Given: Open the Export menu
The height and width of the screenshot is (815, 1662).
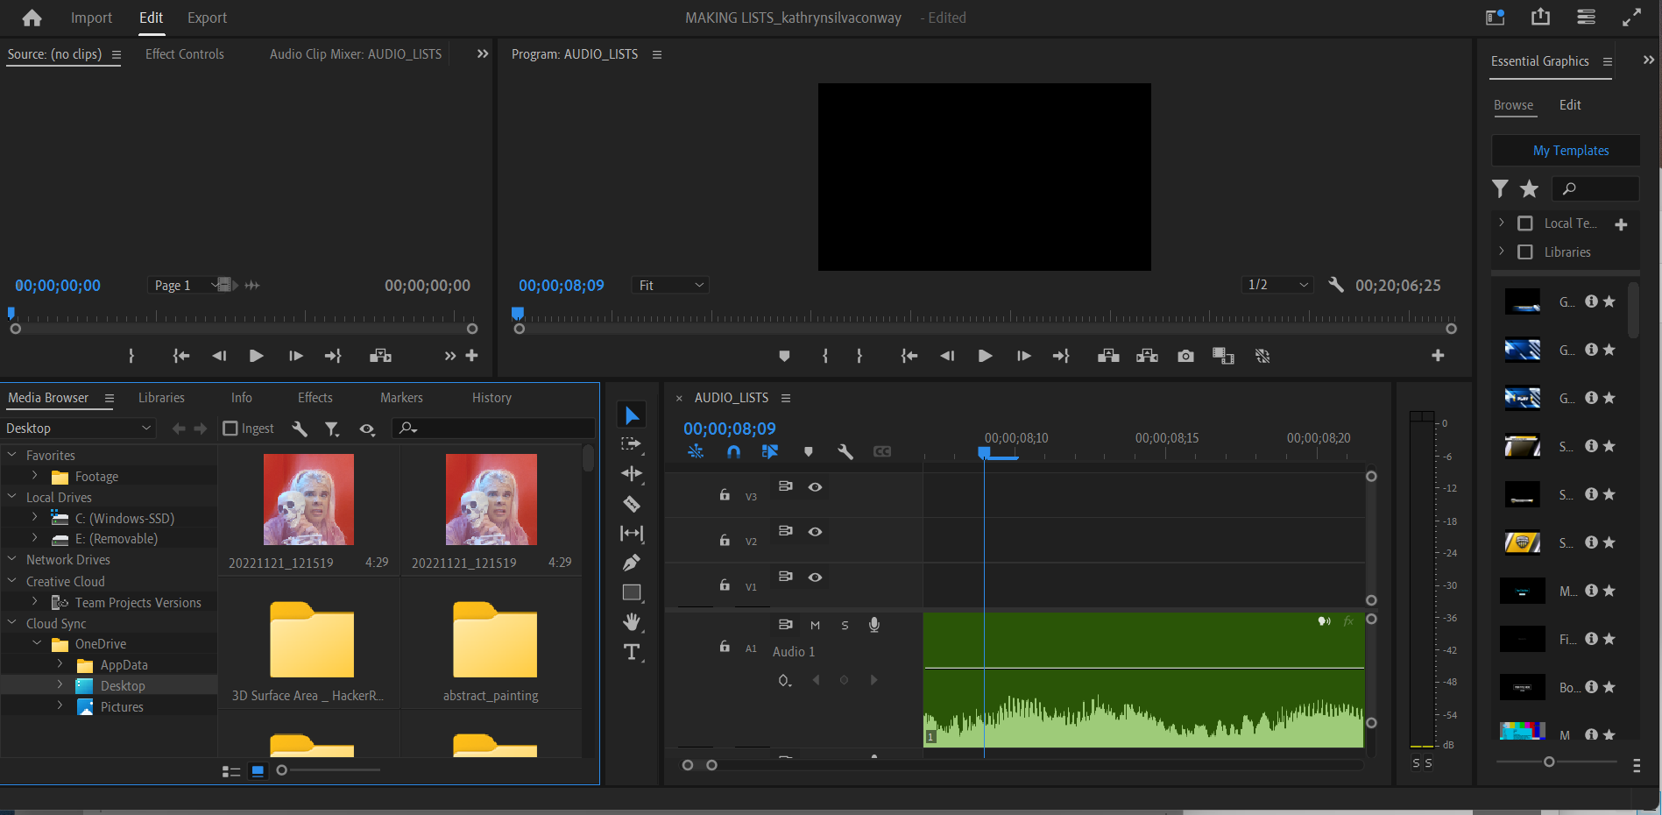Looking at the screenshot, I should [x=207, y=18].
